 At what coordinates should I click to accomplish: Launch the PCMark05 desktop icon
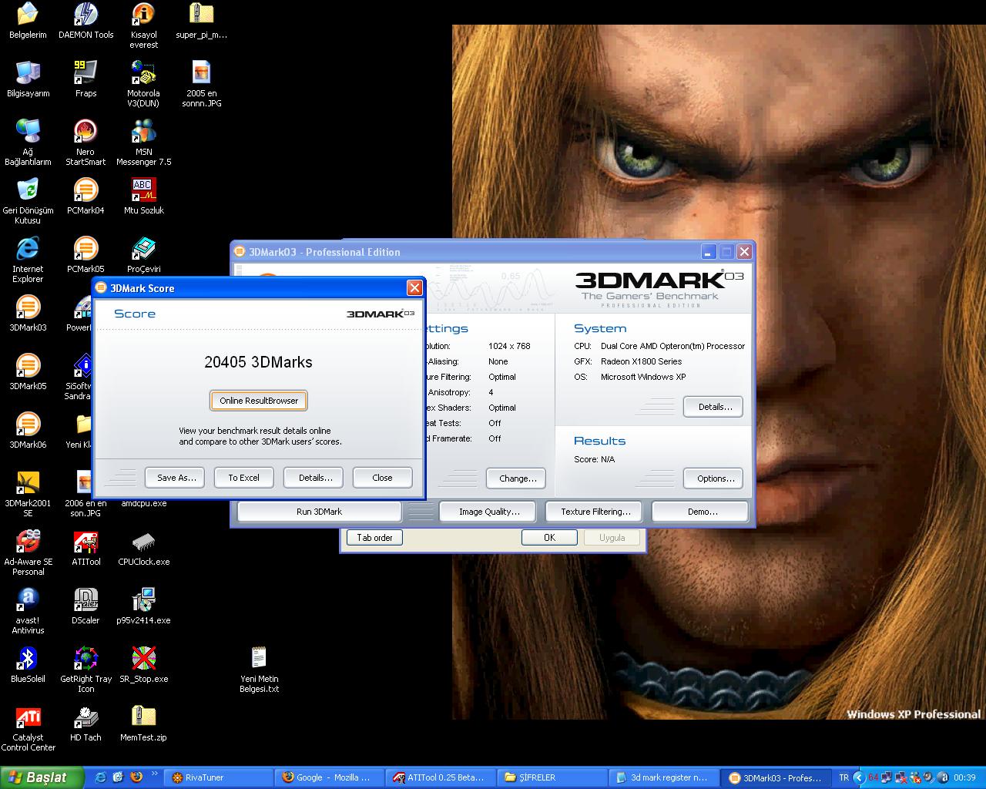[86, 255]
